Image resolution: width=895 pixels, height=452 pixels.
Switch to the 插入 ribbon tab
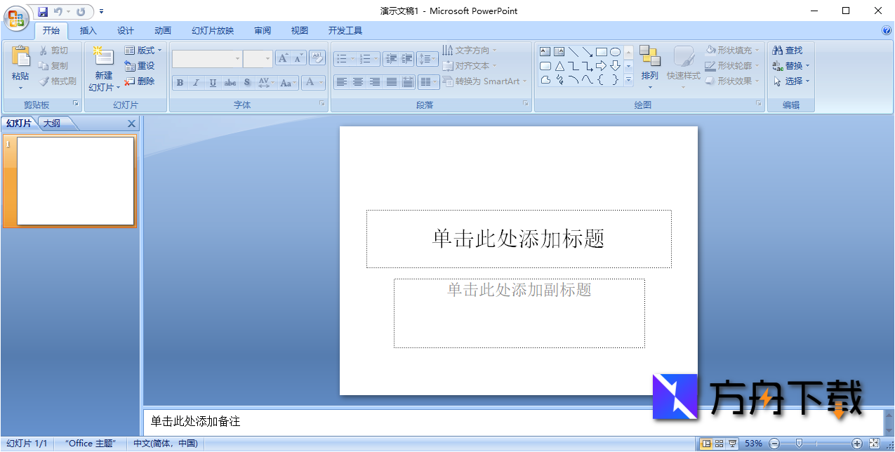click(x=88, y=30)
